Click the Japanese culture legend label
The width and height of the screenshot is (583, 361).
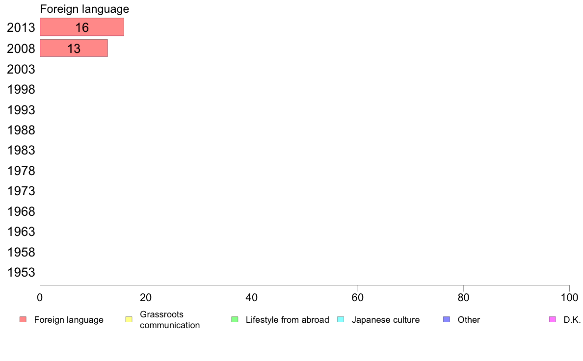click(x=386, y=320)
